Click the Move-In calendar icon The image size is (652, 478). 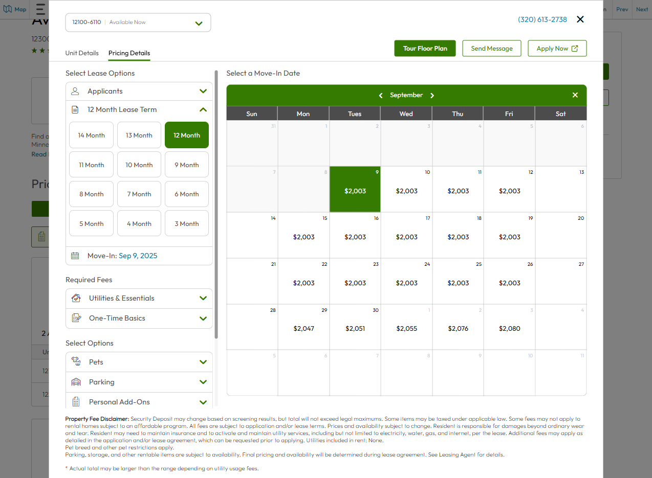click(x=75, y=256)
